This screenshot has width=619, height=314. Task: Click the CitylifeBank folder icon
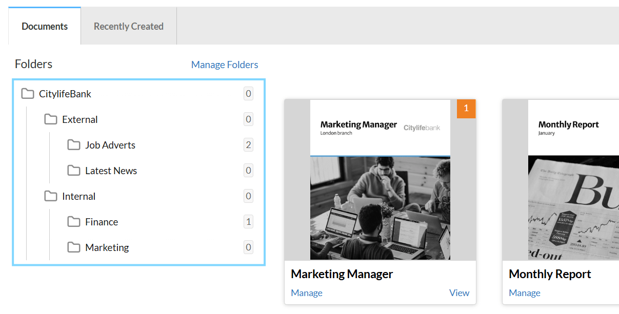(x=28, y=94)
